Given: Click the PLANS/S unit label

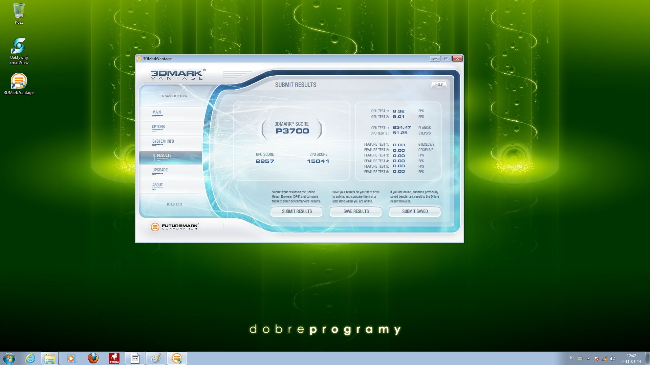Looking at the screenshot, I should click(425, 128).
